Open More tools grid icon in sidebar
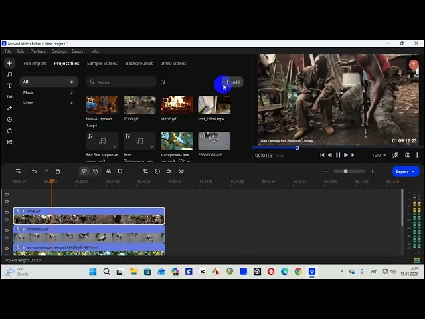This screenshot has height=319, width=425. point(9,142)
